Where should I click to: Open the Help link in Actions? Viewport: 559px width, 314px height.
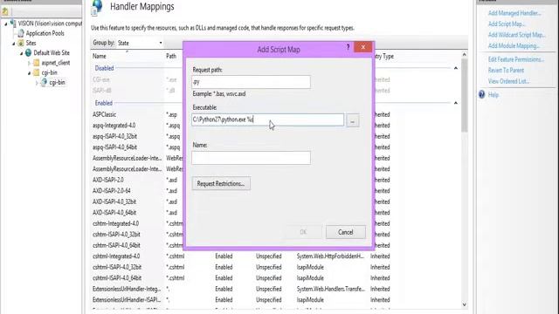[x=493, y=95]
